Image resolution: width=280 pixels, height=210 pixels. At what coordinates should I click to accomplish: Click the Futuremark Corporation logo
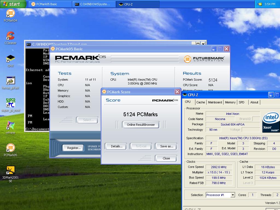point(204,59)
